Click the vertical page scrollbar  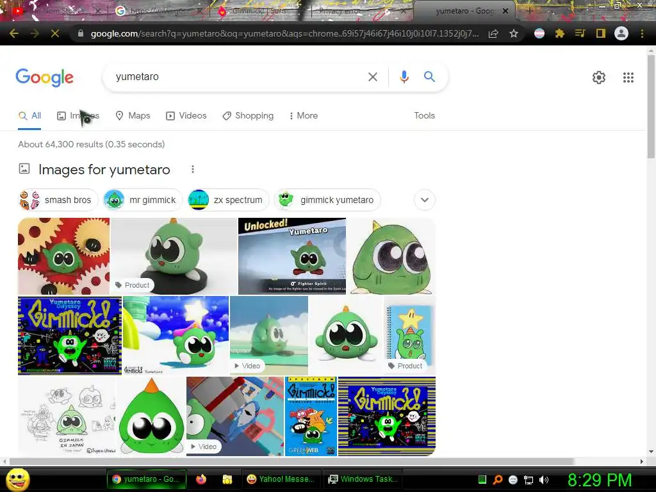(651, 107)
